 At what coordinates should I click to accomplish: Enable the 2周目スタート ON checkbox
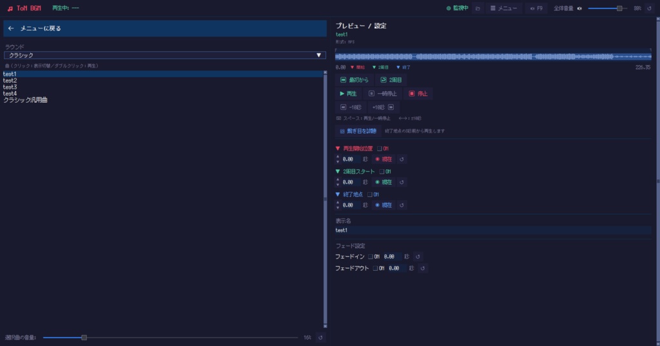[x=382, y=172]
